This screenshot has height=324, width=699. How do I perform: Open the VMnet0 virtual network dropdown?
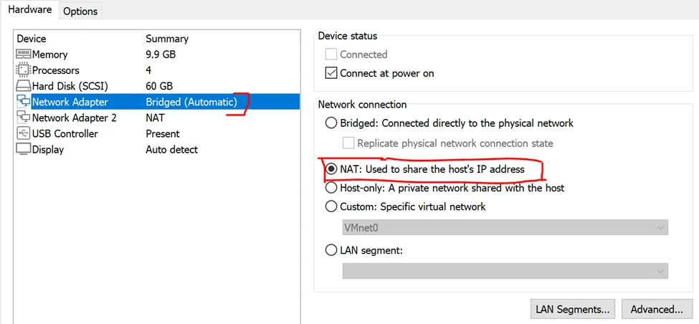[505, 227]
